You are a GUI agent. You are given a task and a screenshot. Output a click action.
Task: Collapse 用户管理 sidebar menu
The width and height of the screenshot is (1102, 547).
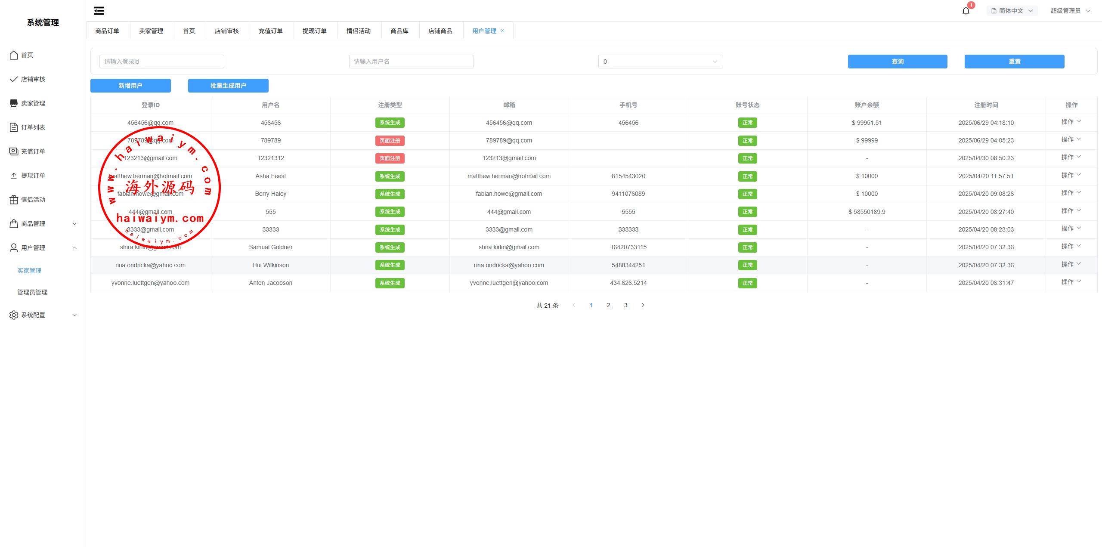click(x=43, y=248)
